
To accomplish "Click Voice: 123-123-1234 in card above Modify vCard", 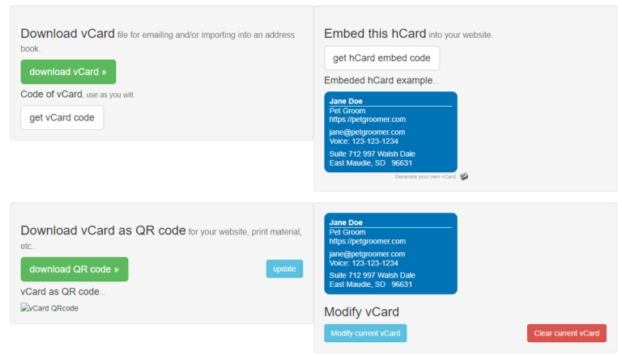I will pos(364,263).
